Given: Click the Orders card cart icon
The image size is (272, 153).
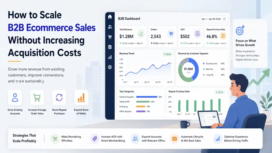Looking at the screenshot, I should click(171, 34).
